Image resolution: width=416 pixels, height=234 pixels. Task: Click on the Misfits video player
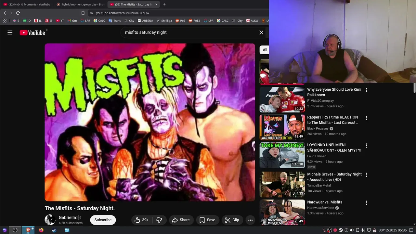click(x=150, y=122)
